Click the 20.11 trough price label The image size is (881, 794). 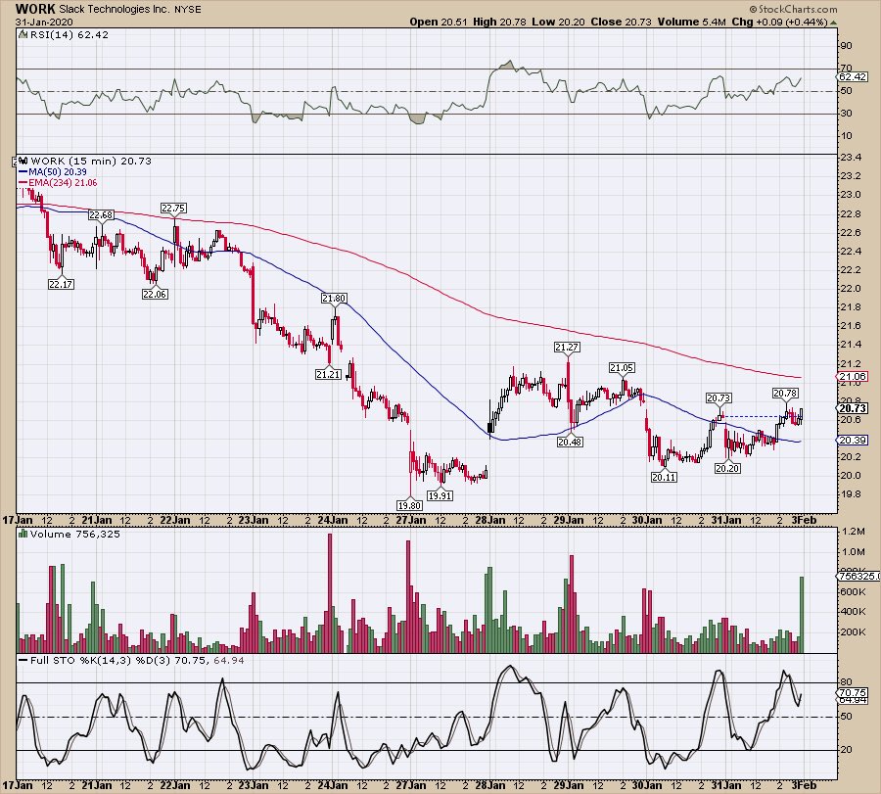[x=664, y=477]
